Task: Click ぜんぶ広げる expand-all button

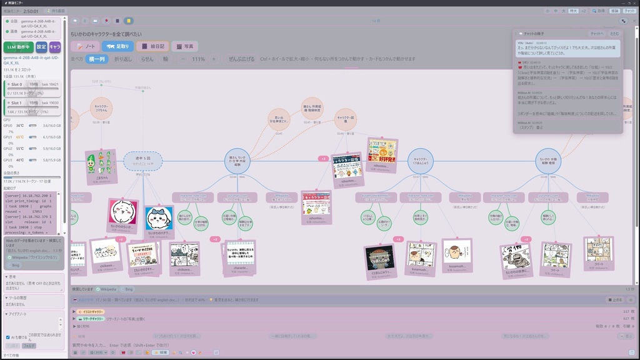Action: pyautogui.click(x=241, y=59)
